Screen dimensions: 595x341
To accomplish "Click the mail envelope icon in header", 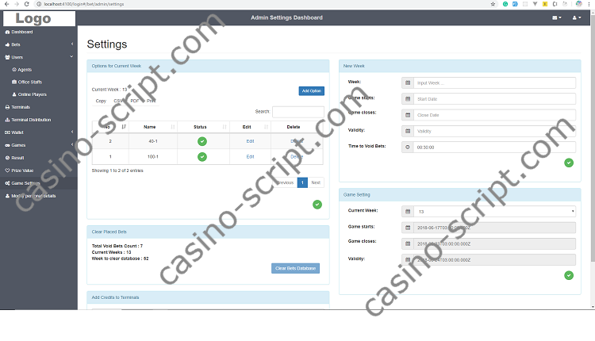I will 556,17.
